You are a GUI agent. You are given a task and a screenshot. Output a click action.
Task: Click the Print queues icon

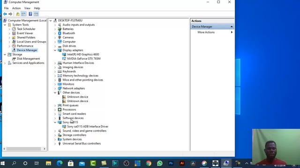tap(60, 105)
